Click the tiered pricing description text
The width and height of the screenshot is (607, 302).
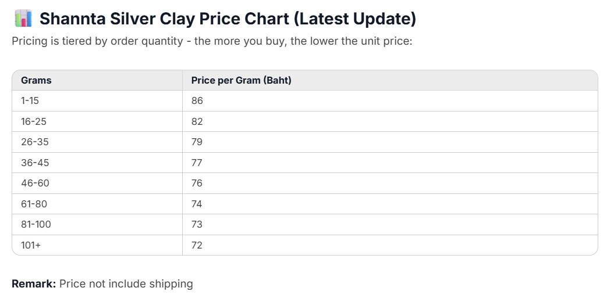coord(212,42)
